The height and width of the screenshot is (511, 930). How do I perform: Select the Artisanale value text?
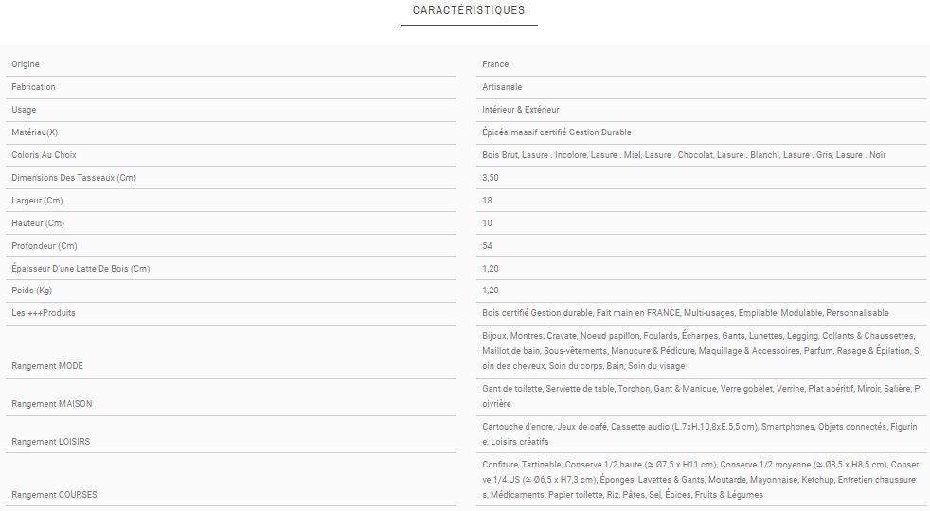(x=502, y=87)
